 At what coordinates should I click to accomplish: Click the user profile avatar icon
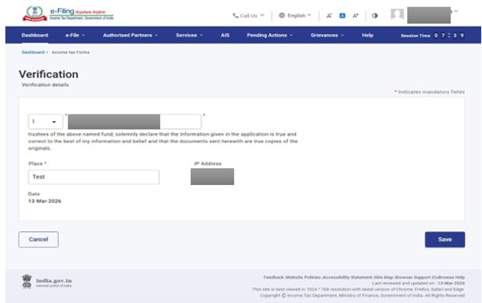(x=397, y=15)
